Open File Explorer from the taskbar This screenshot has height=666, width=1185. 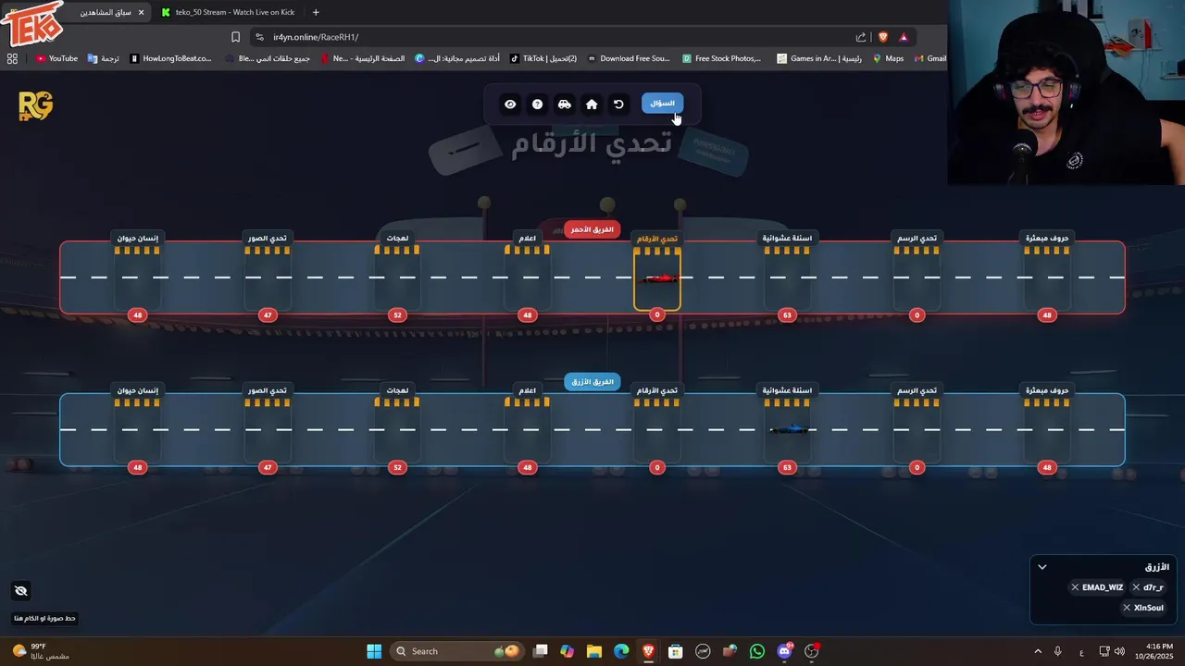(x=594, y=651)
